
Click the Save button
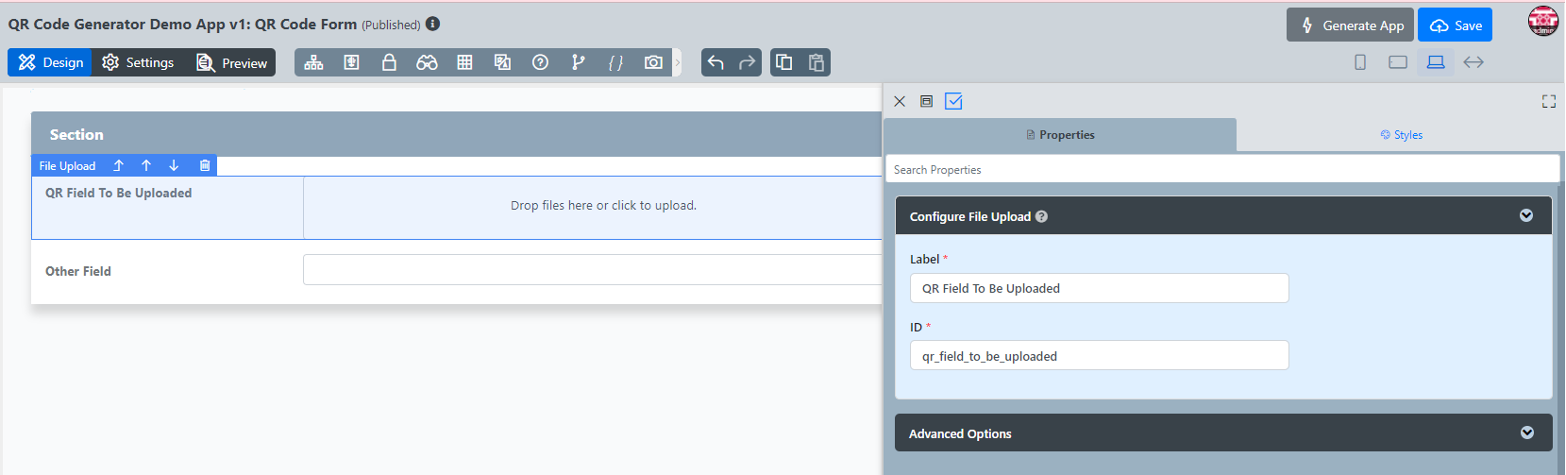pos(1455,25)
